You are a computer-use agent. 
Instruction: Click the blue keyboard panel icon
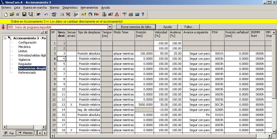137,15
